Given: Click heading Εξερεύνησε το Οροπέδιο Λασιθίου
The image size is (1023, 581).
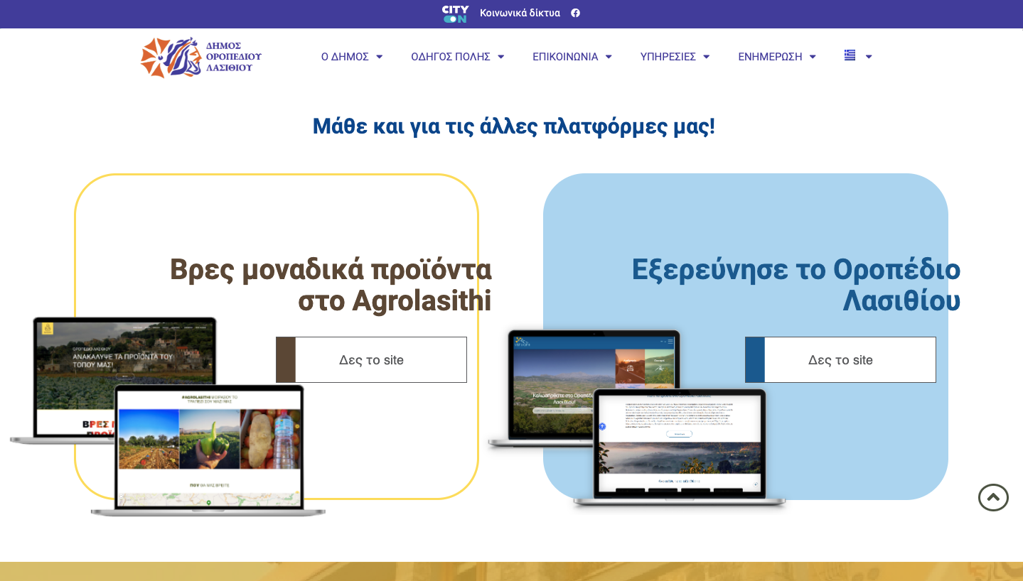Looking at the screenshot, I should tap(796, 285).
